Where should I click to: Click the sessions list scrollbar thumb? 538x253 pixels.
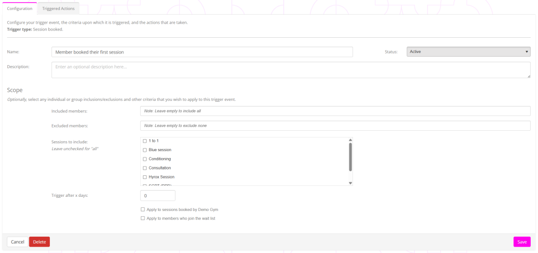coord(350,156)
